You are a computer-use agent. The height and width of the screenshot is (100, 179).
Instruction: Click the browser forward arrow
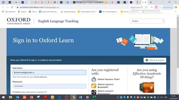tap(8, 7)
